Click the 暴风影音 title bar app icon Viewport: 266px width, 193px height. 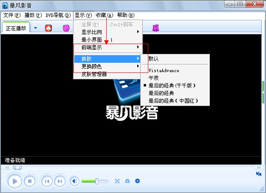click(5, 6)
